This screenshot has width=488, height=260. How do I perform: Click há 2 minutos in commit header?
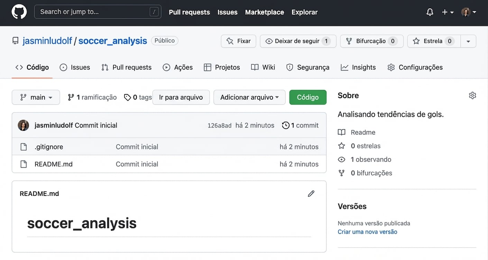coord(255,126)
